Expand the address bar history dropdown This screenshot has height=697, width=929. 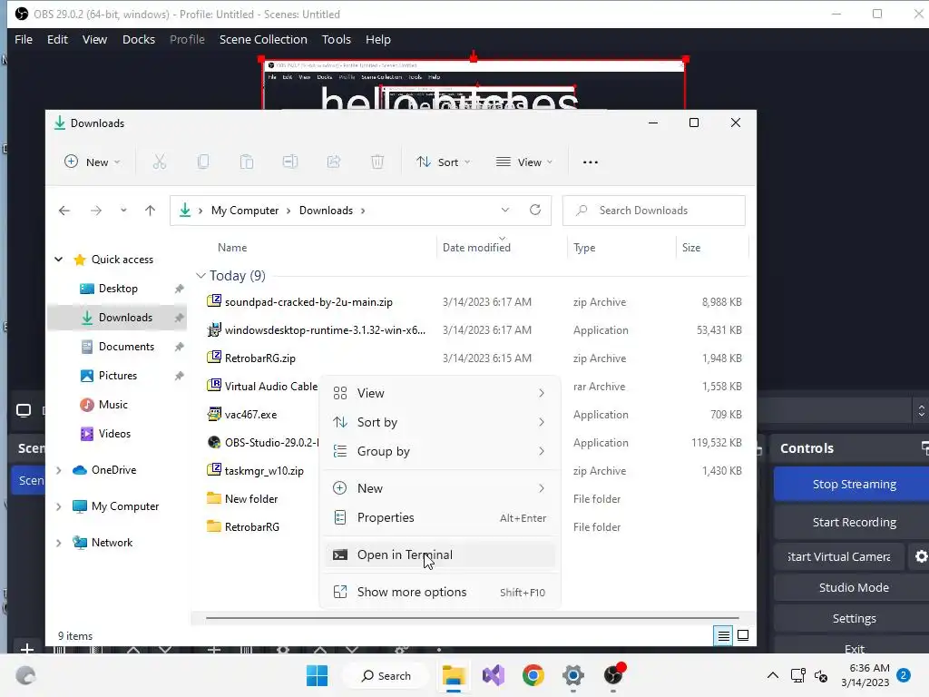pyautogui.click(x=504, y=210)
